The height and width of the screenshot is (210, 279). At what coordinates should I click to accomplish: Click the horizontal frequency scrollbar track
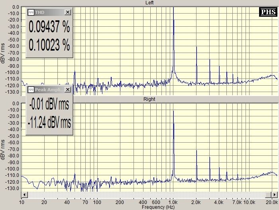pyautogui.click(x=146, y=194)
